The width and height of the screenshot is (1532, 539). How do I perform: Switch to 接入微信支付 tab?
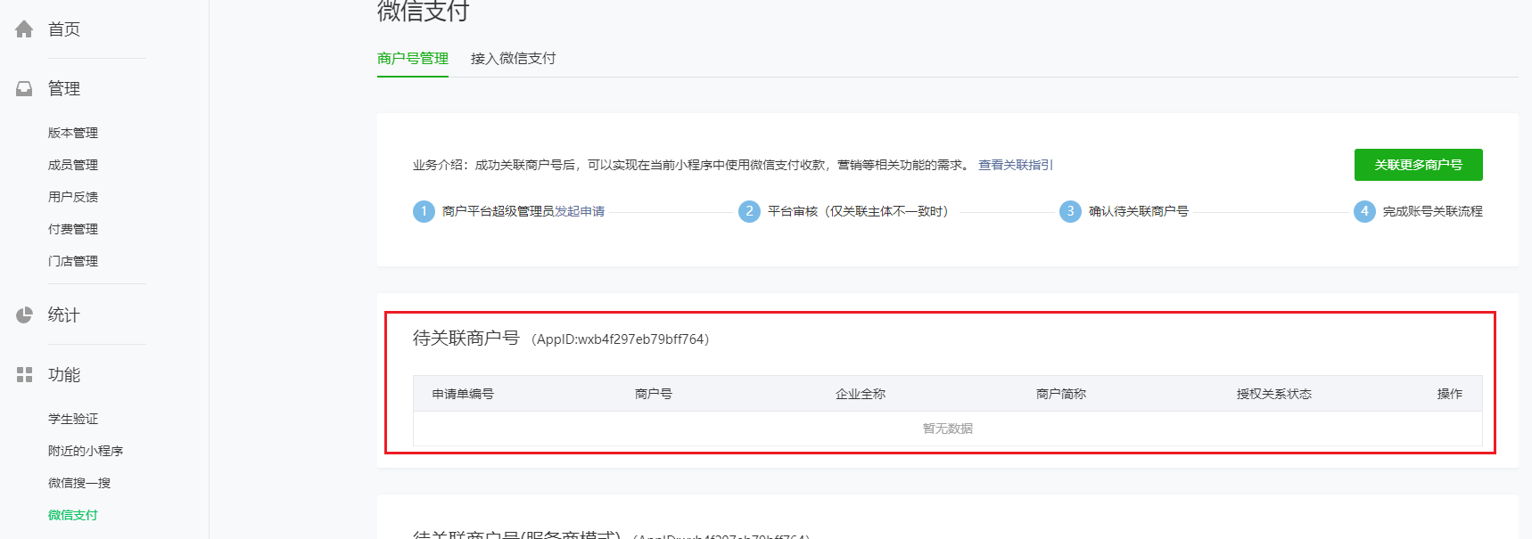coord(514,59)
